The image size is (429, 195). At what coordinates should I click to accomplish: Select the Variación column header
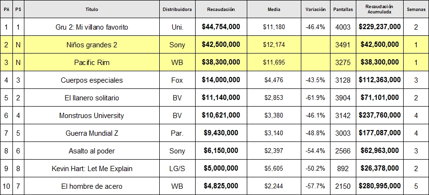[315, 9]
